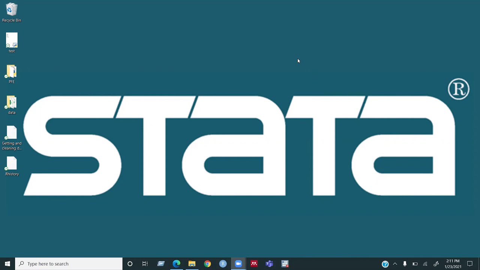Open Microsoft Edge from the taskbar

176,264
